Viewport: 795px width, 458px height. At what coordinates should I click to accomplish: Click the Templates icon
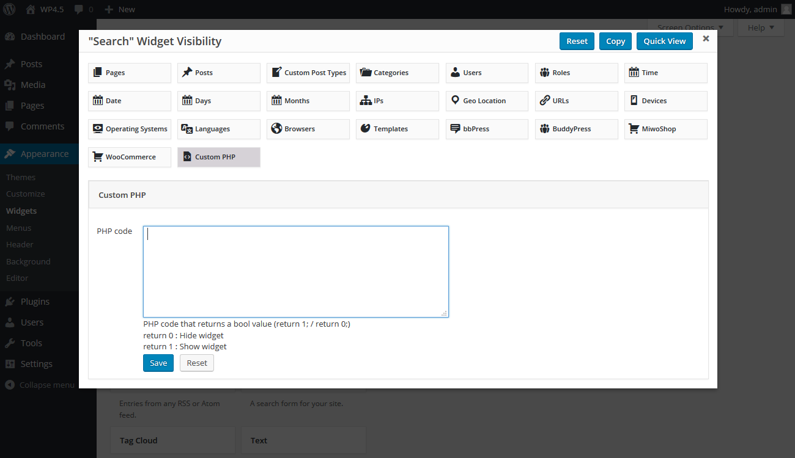click(366, 128)
